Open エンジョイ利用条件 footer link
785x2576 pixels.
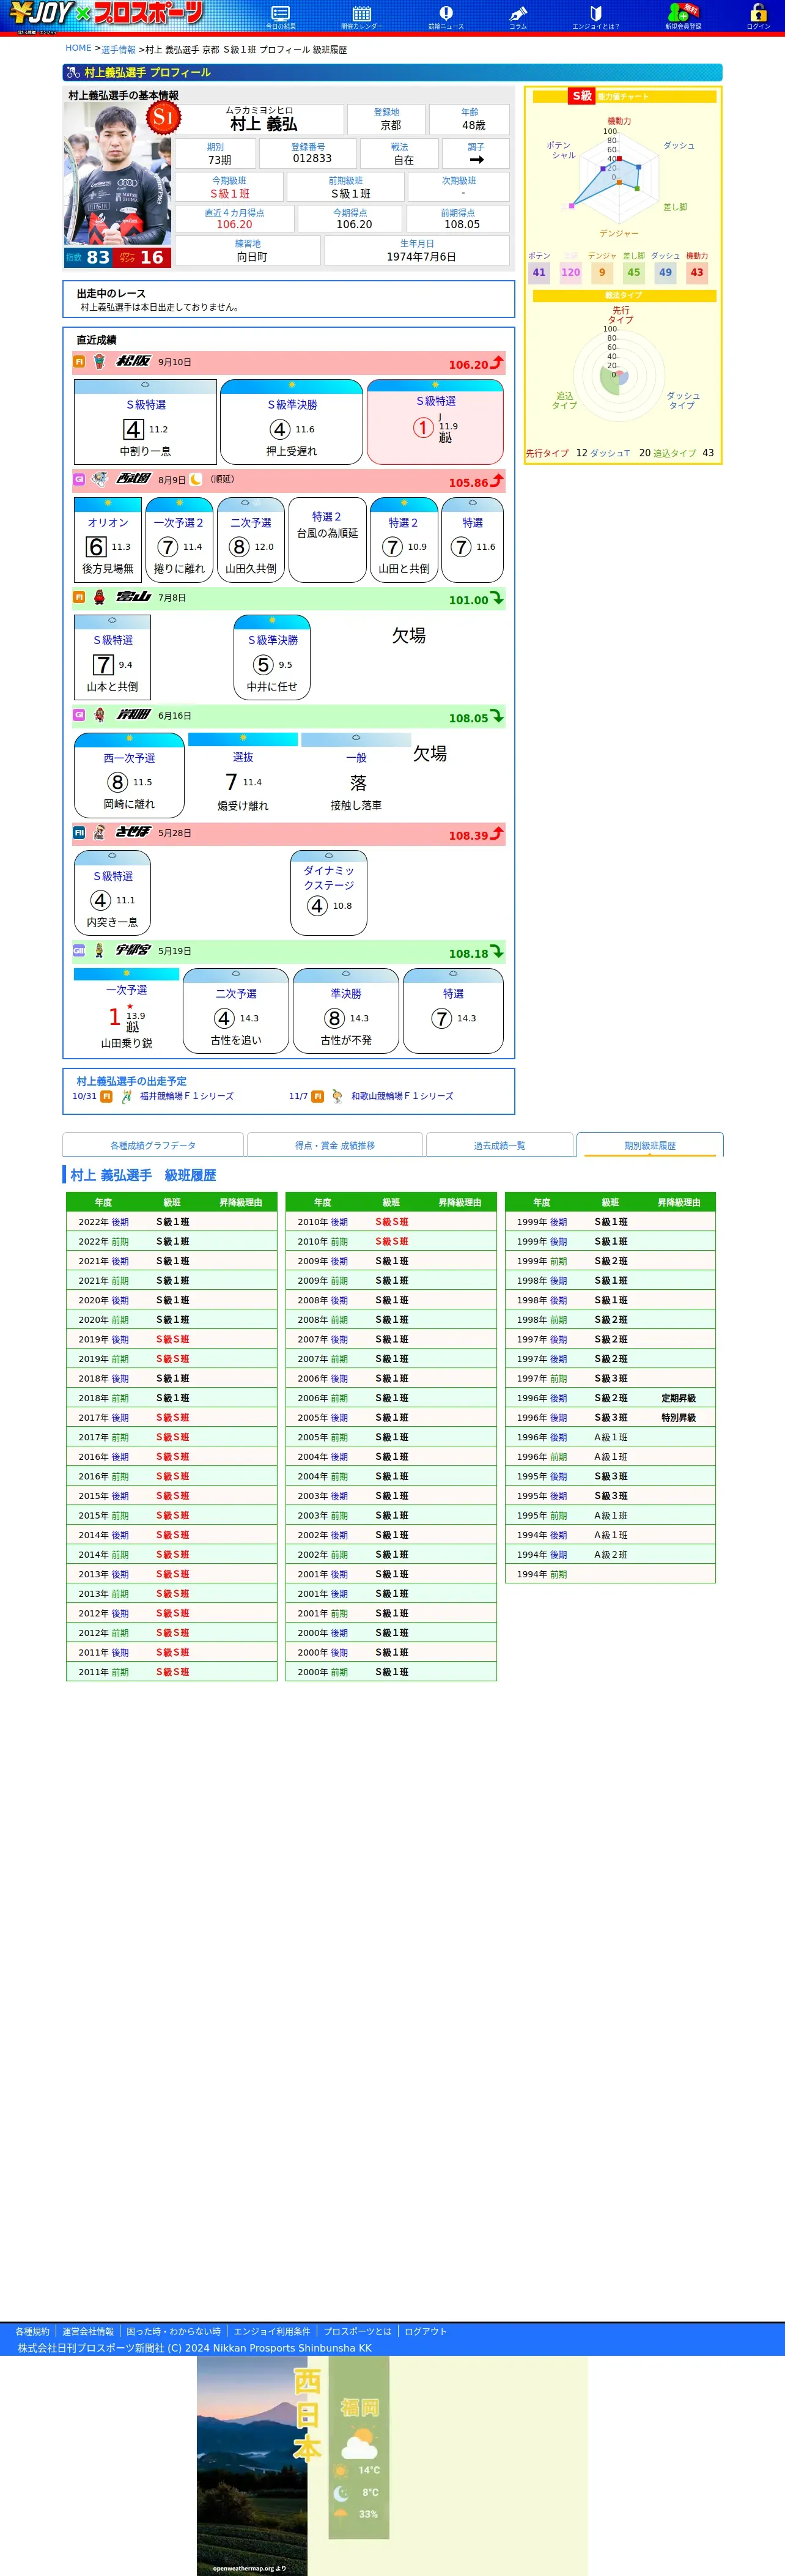pyautogui.click(x=272, y=2331)
